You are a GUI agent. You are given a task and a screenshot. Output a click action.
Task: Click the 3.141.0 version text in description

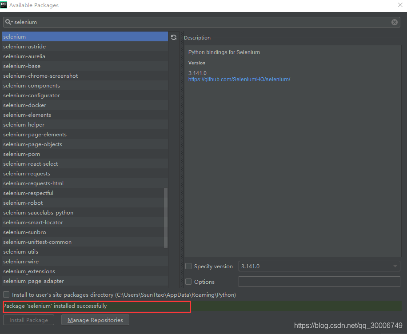click(197, 73)
